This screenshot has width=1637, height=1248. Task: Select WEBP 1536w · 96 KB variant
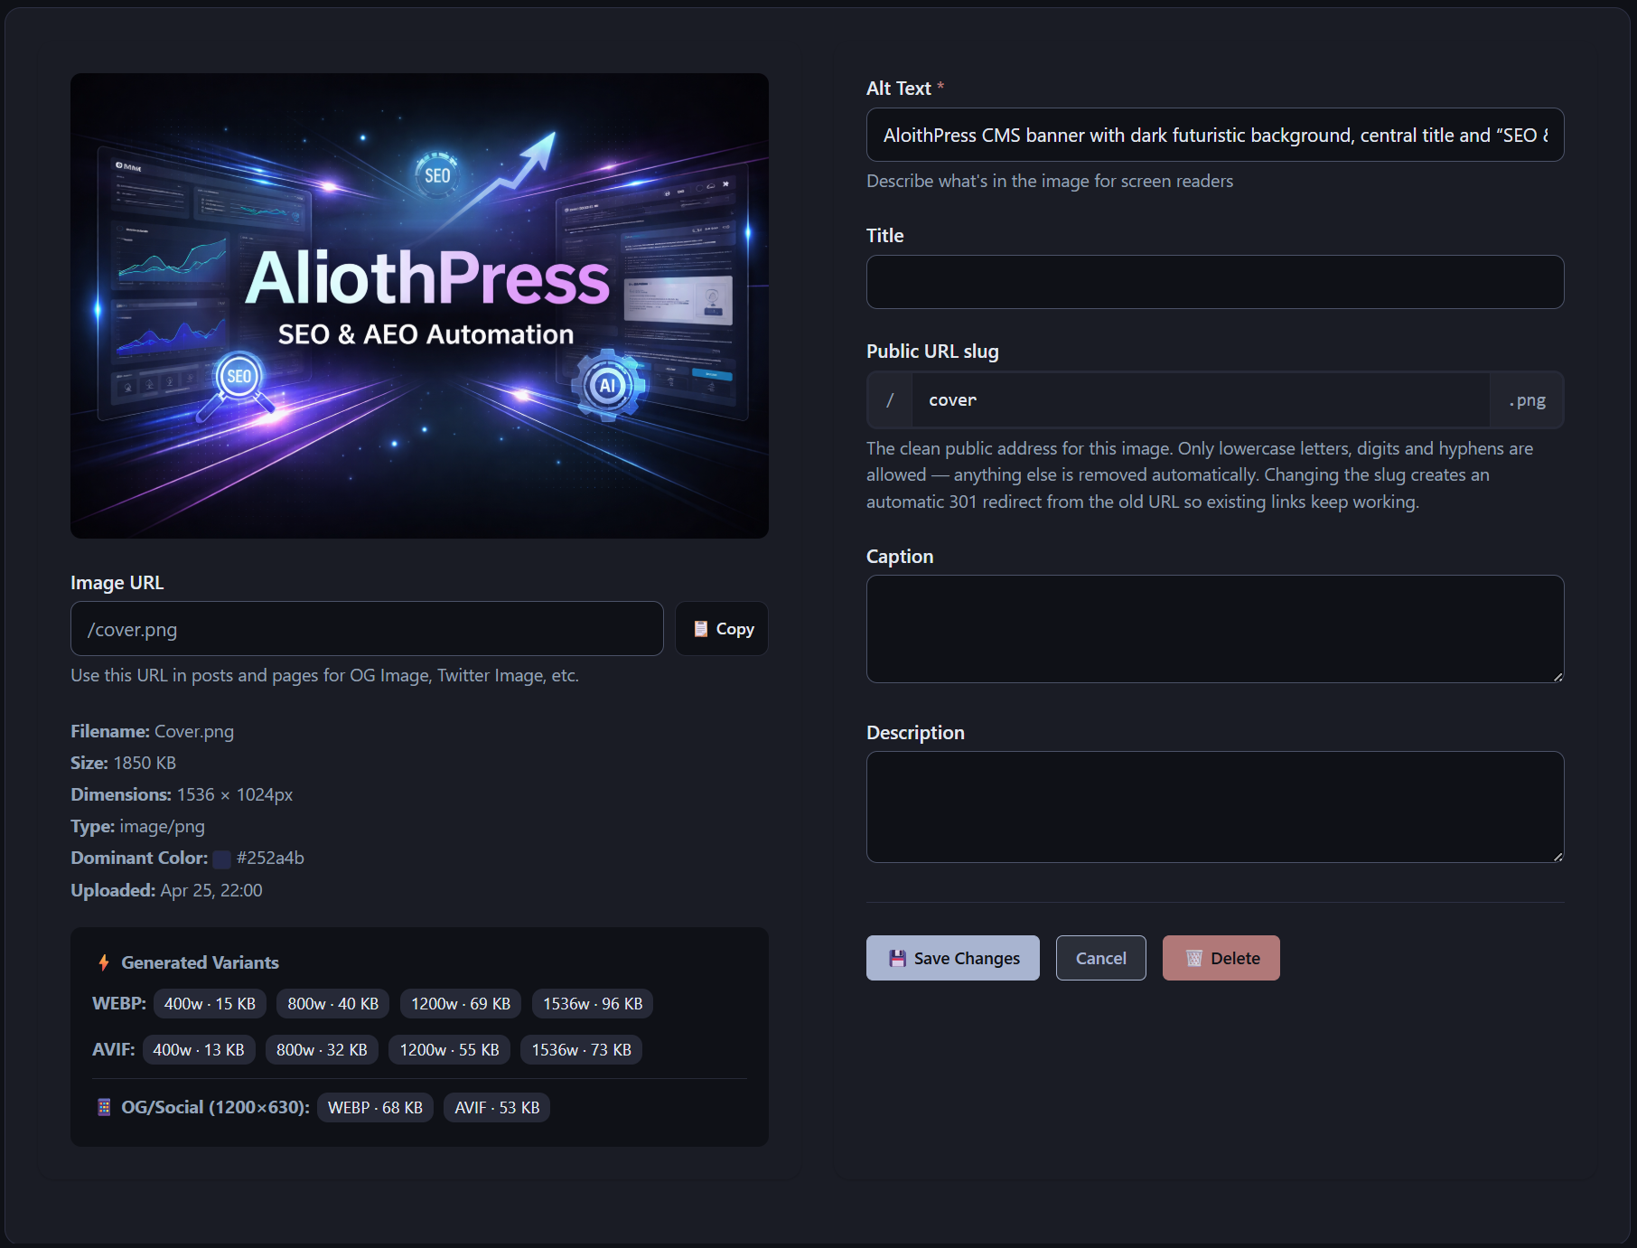[593, 1004]
